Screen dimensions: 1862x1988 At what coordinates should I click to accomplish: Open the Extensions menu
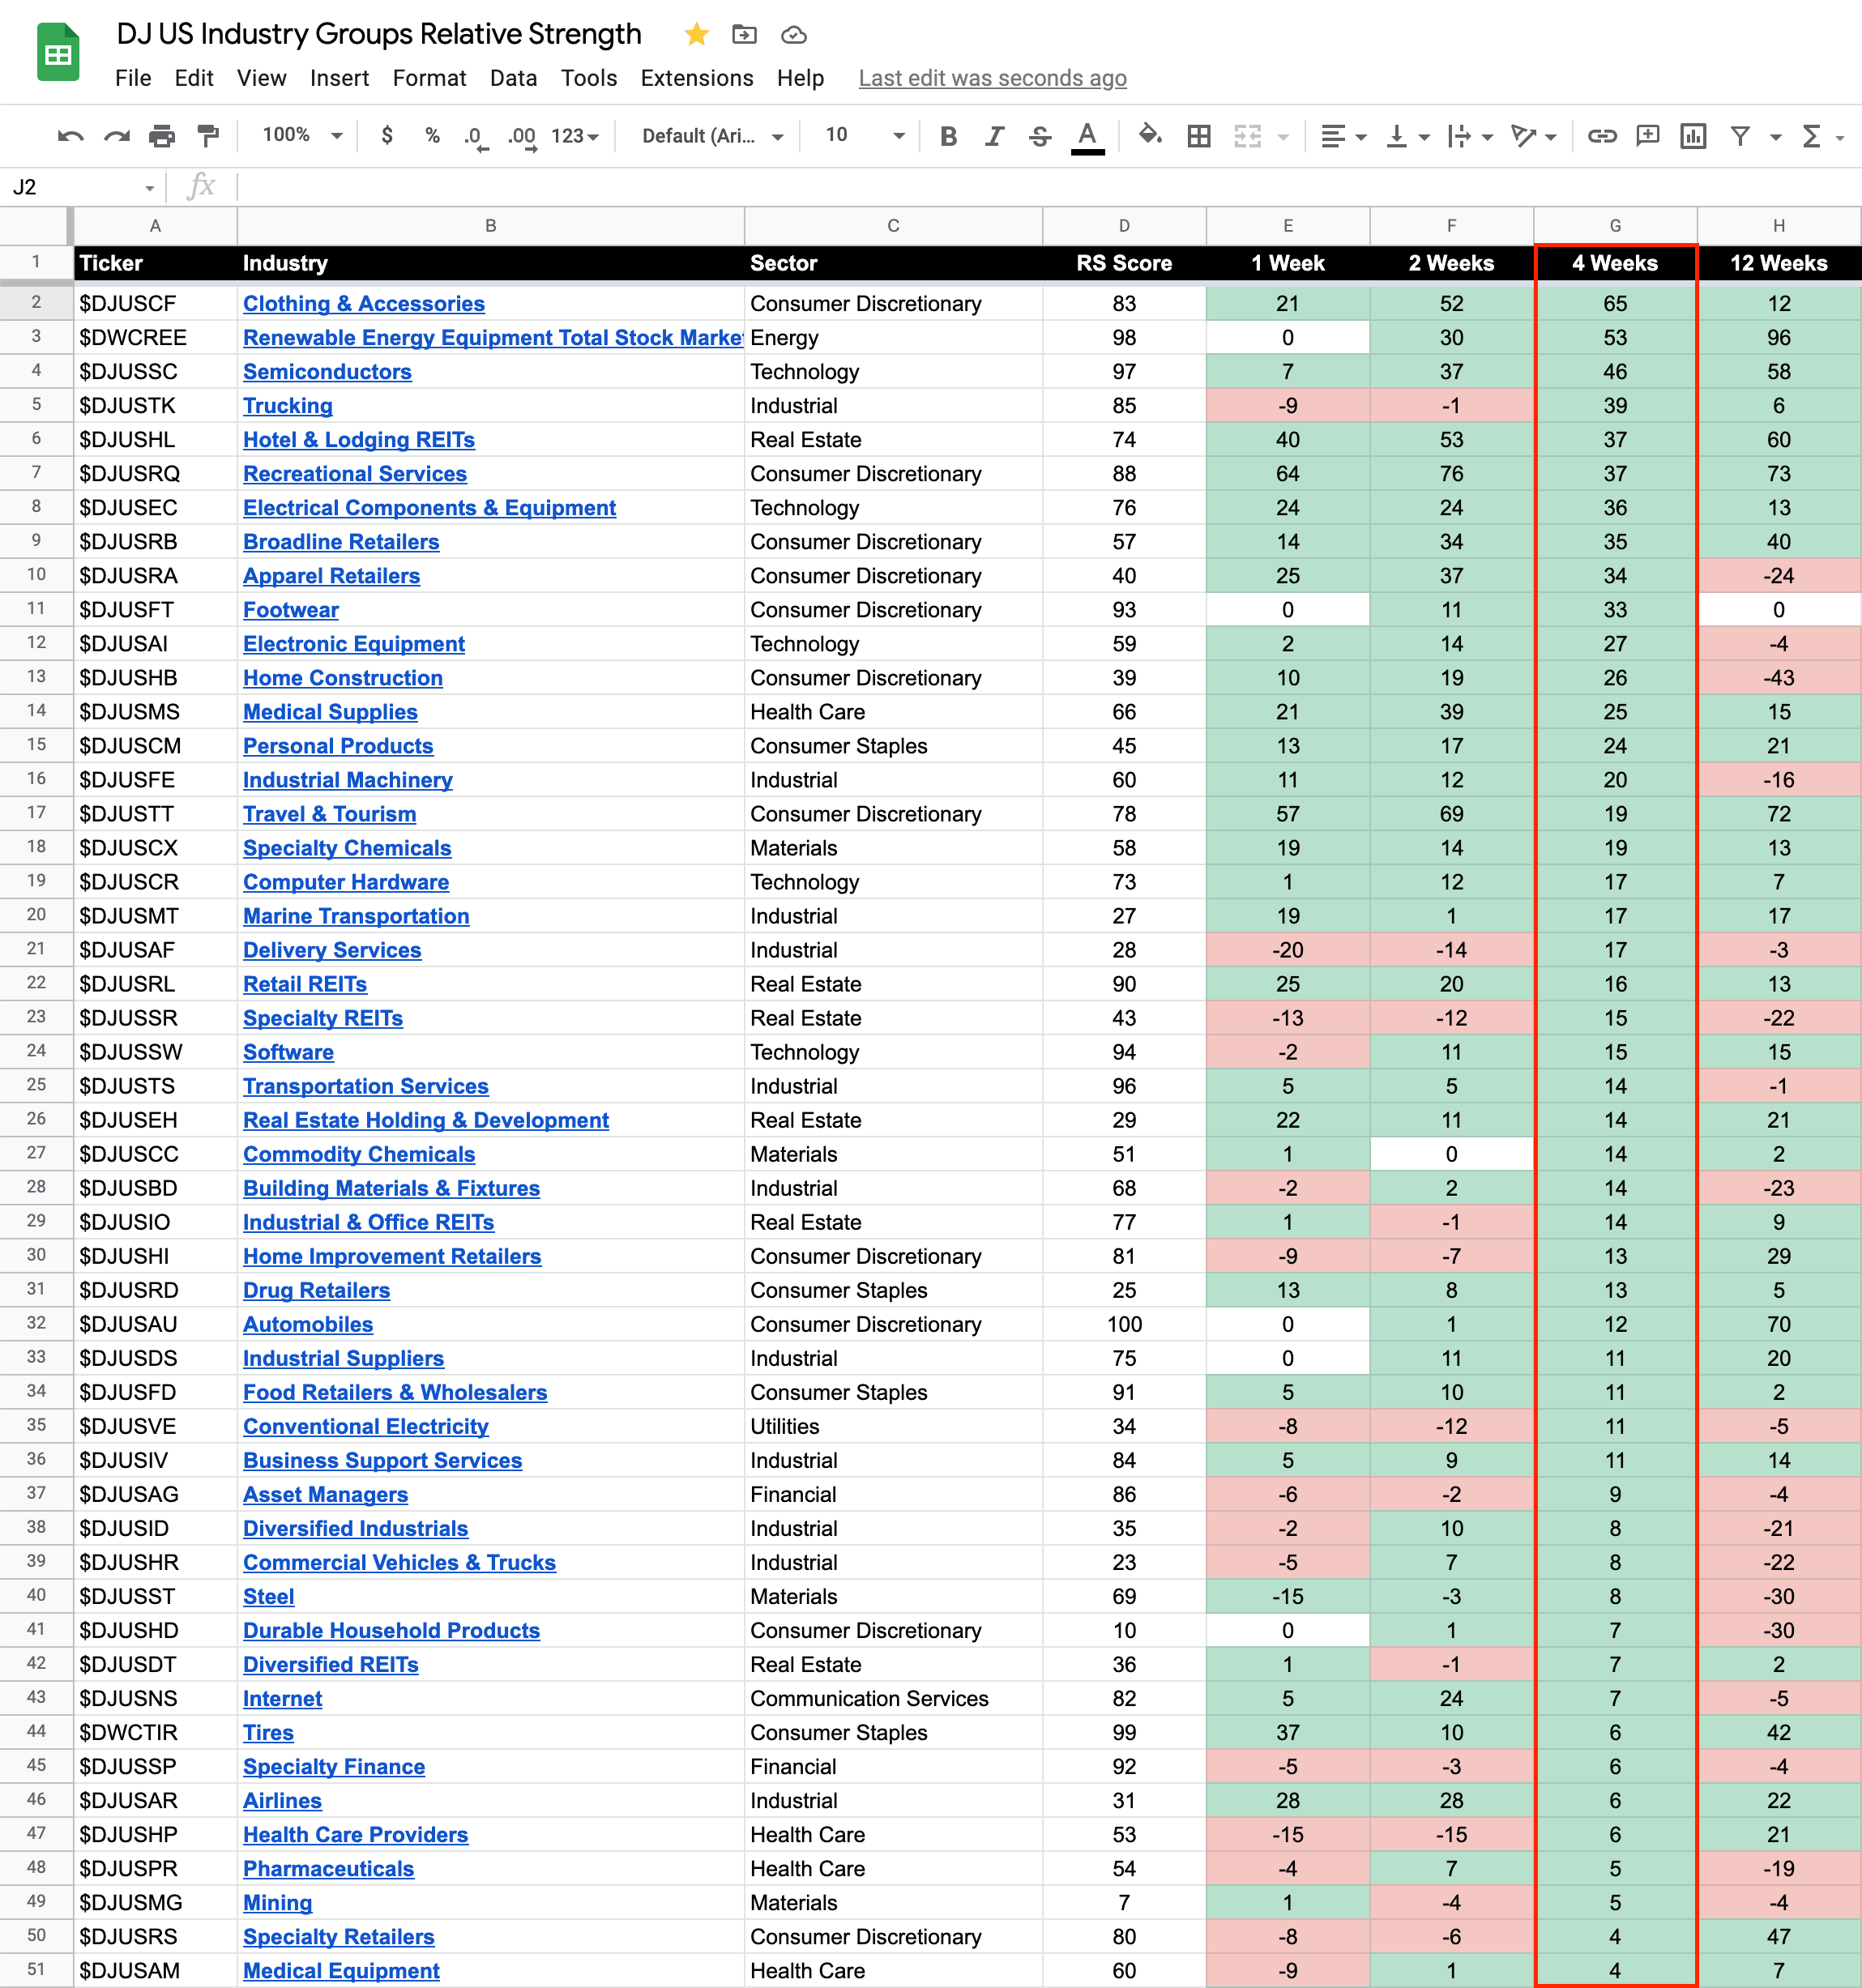696,78
